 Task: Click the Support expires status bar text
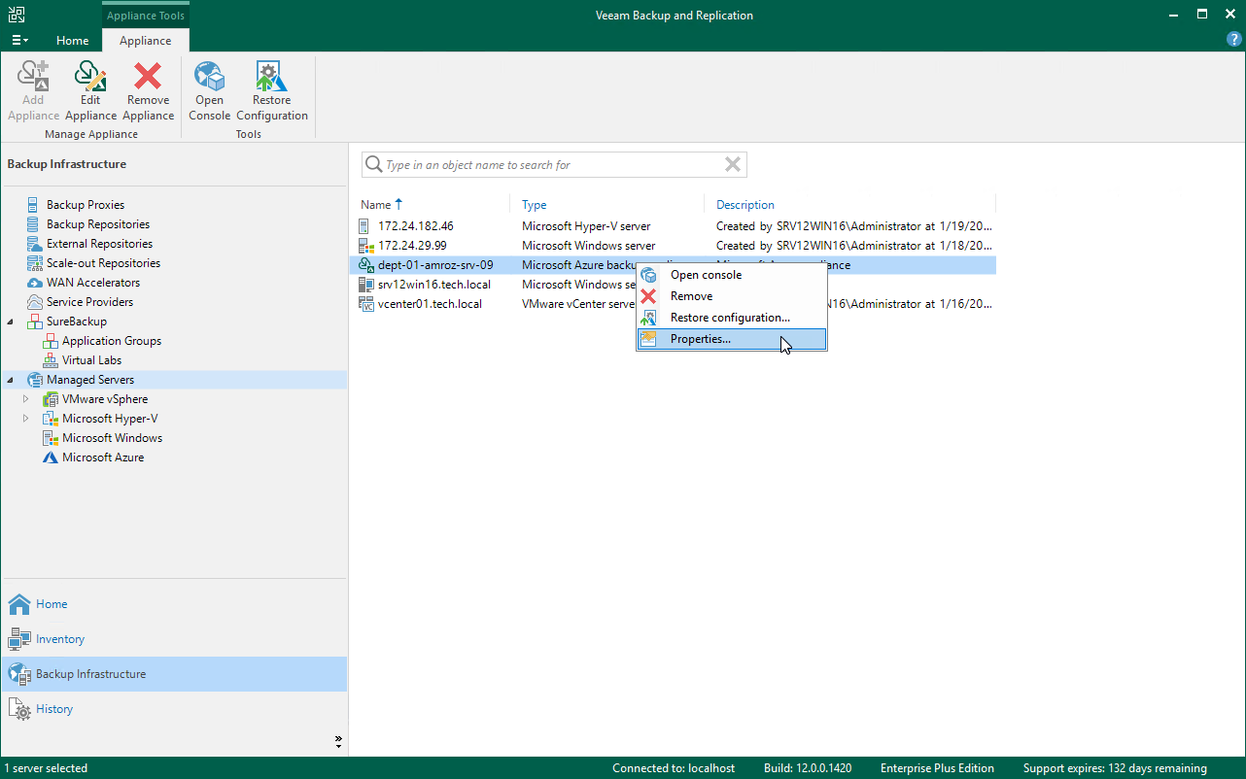(1115, 768)
